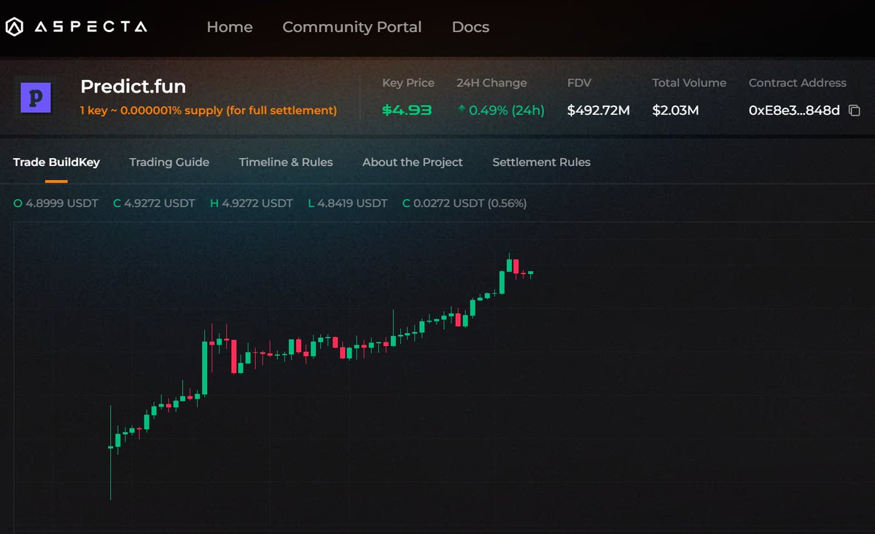Click the L 4.8419 USDT low value
This screenshot has width=875, height=534.
pos(348,203)
